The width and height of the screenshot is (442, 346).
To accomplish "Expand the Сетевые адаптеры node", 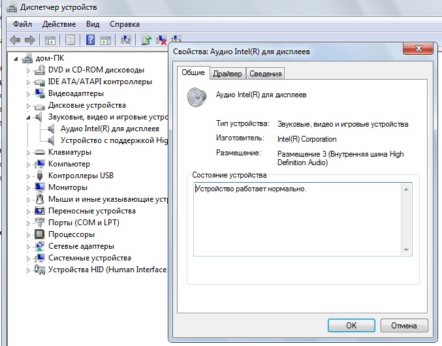I will pos(28,247).
